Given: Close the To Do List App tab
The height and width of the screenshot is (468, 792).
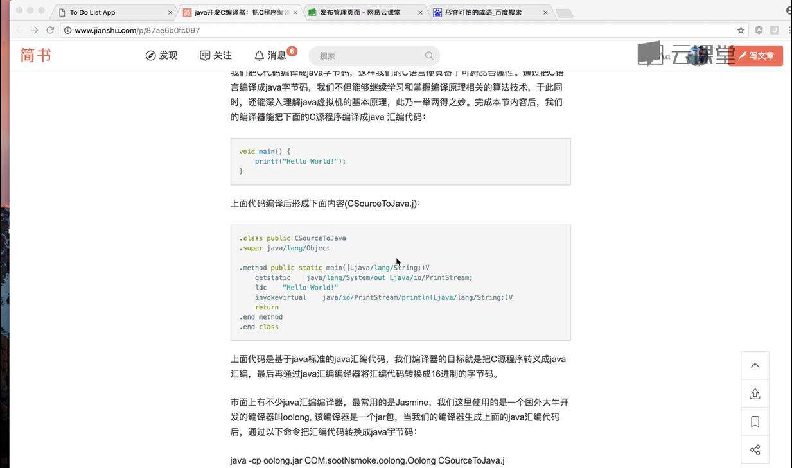Looking at the screenshot, I should click(x=170, y=12).
